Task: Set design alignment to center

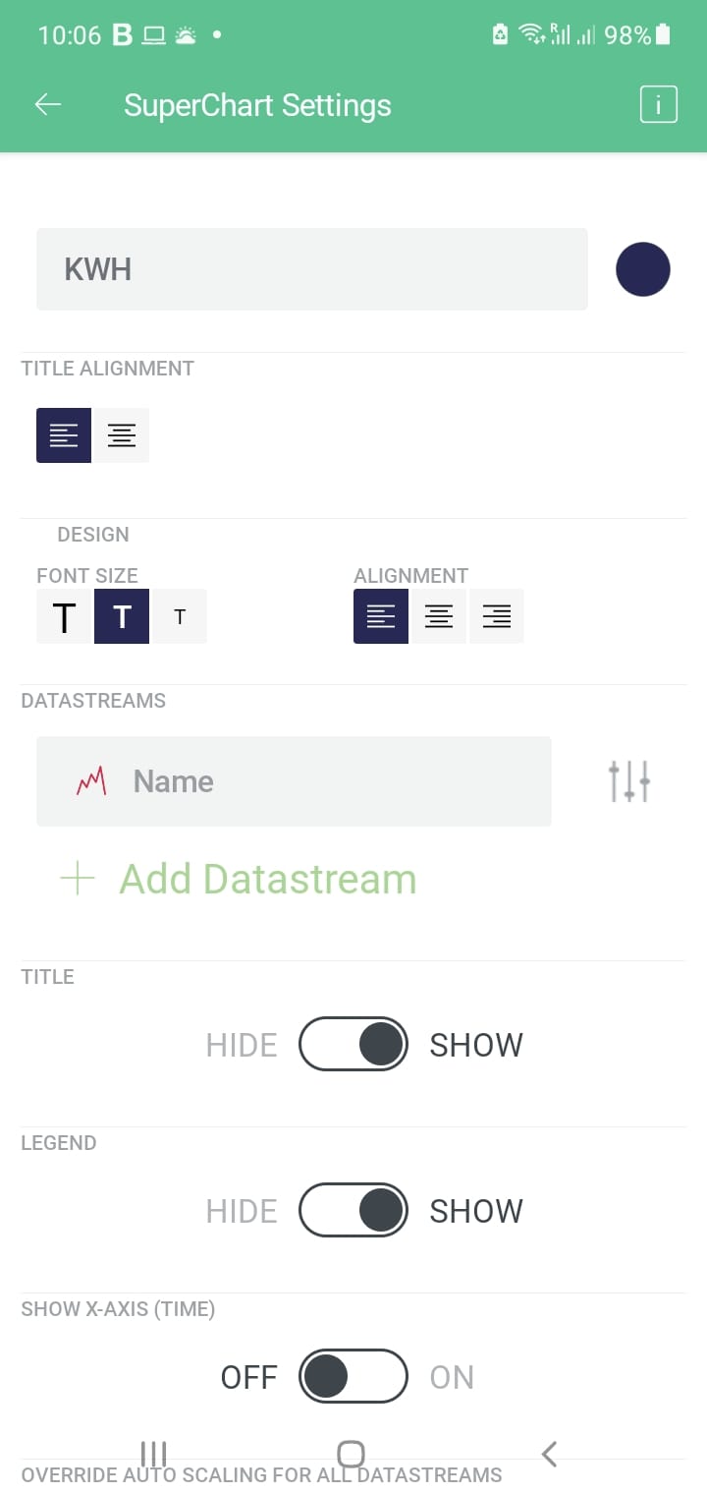Action: pyautogui.click(x=439, y=616)
